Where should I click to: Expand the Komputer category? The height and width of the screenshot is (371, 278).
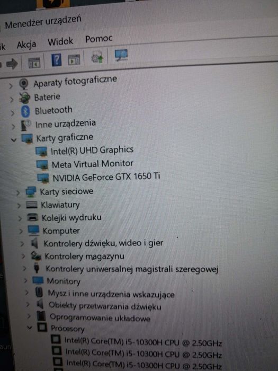coord(21,231)
